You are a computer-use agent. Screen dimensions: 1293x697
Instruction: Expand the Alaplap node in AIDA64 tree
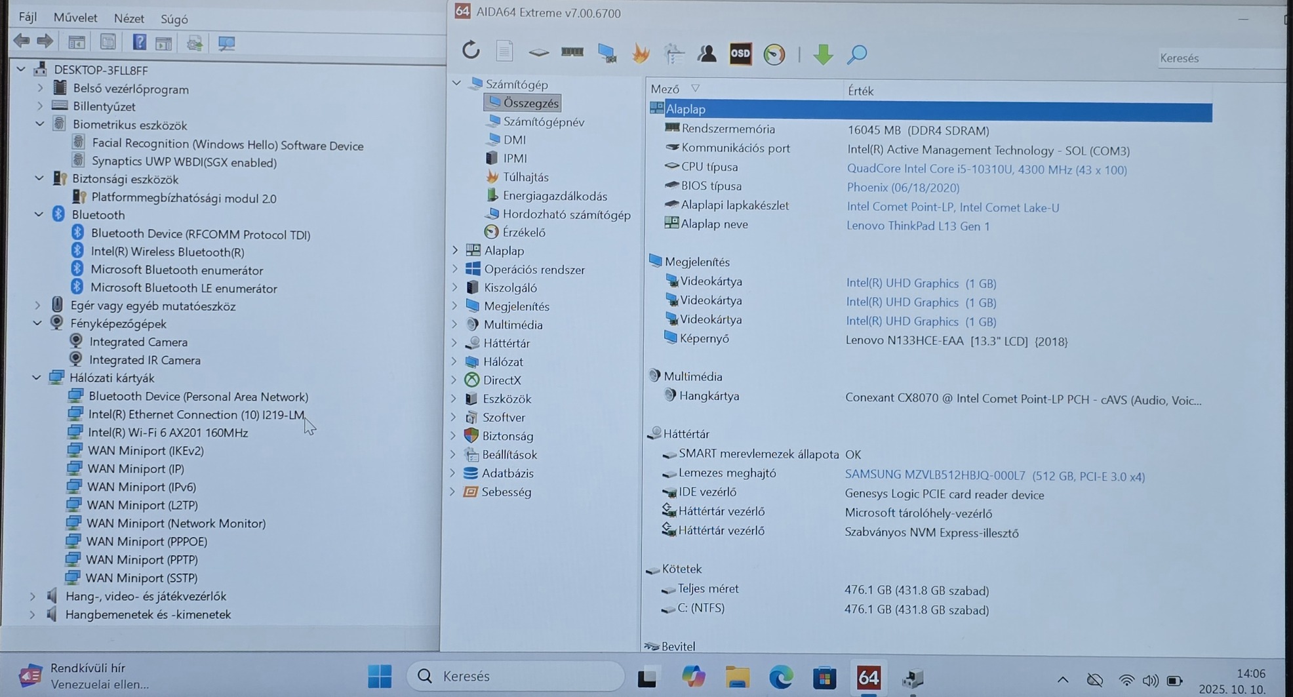coord(455,250)
